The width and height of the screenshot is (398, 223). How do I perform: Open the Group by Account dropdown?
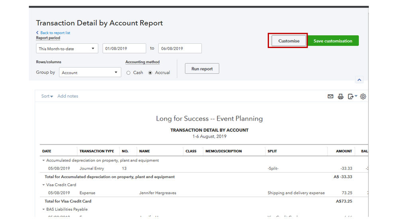coord(90,73)
